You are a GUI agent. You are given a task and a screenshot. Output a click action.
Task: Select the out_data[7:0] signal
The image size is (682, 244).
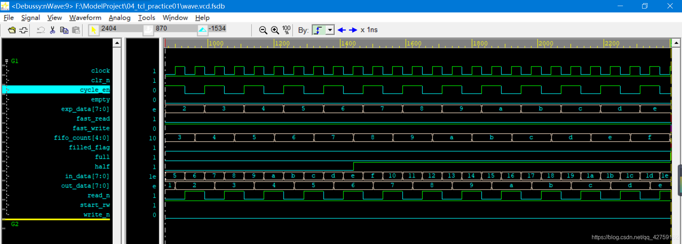85,186
